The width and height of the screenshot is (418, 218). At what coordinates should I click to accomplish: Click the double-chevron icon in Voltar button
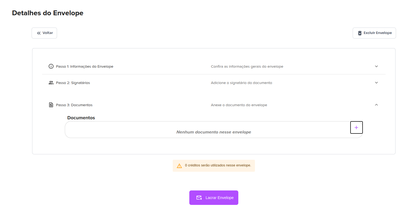pyautogui.click(x=39, y=33)
